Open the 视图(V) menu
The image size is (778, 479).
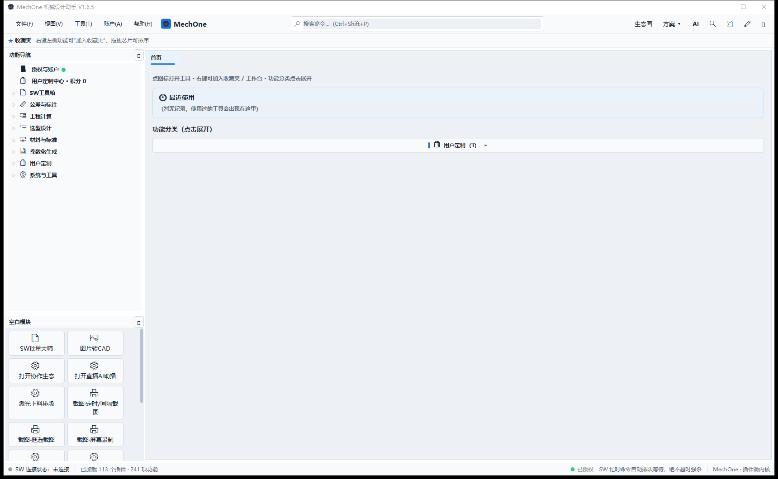click(54, 24)
